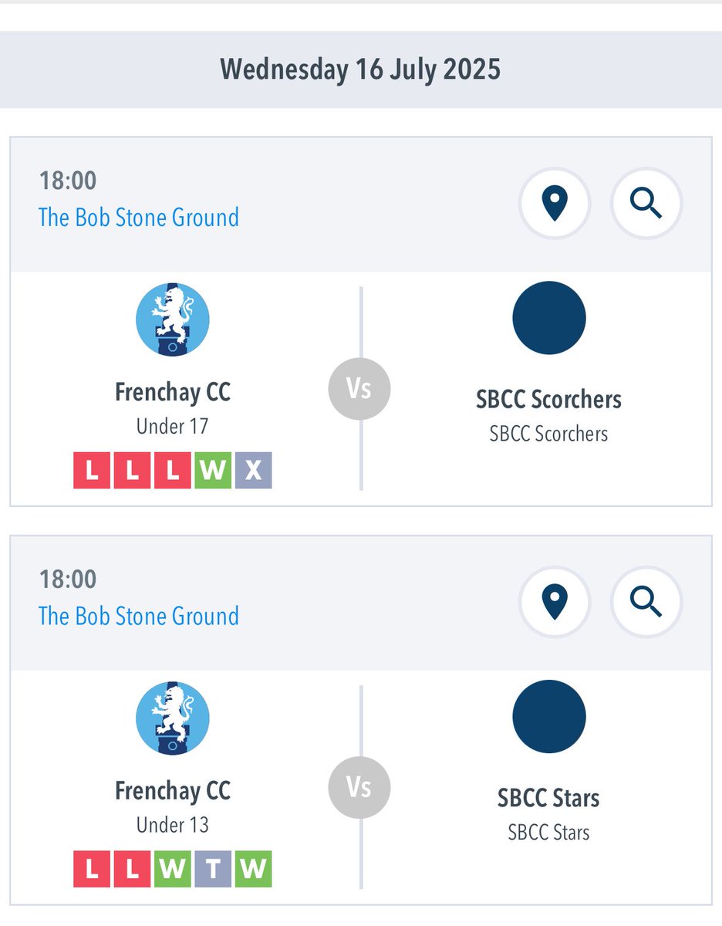Screen dimensions: 722x926
Task: Open Bob Stone Ground link in Under 13 fixture
Action: (139, 617)
